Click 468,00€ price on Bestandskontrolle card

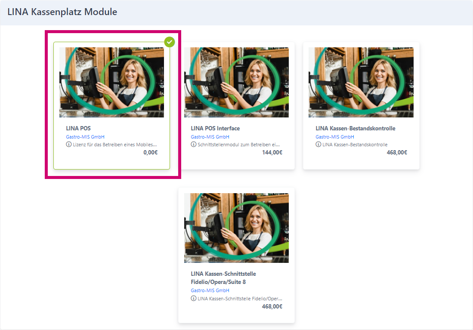397,152
